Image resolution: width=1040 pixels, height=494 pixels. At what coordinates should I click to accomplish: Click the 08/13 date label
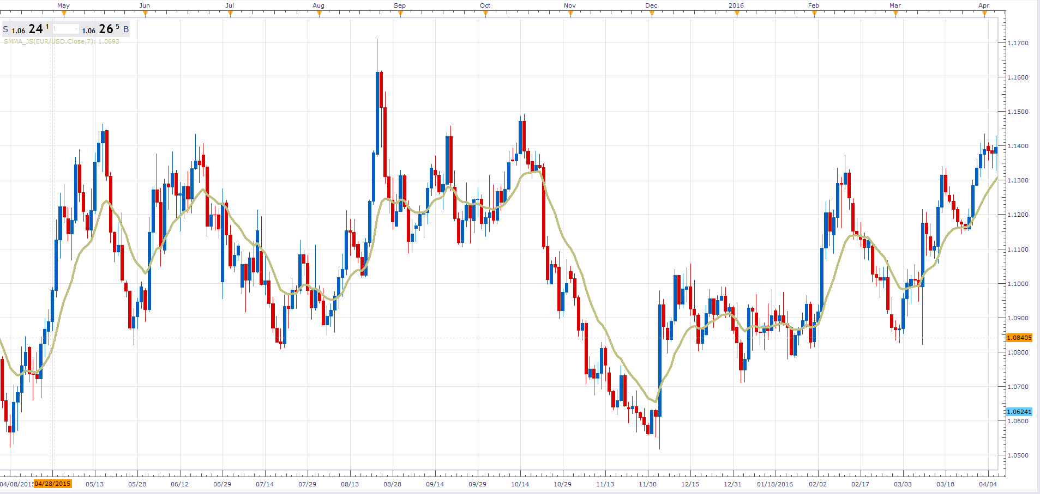coord(350,484)
